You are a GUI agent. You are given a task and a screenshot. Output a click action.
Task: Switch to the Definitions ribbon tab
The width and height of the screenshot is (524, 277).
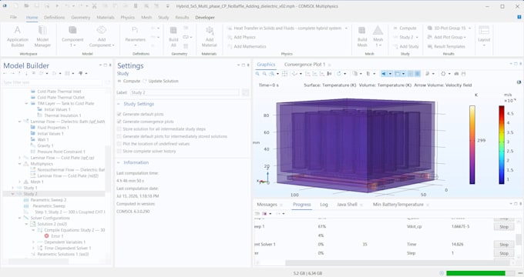[x=54, y=17]
